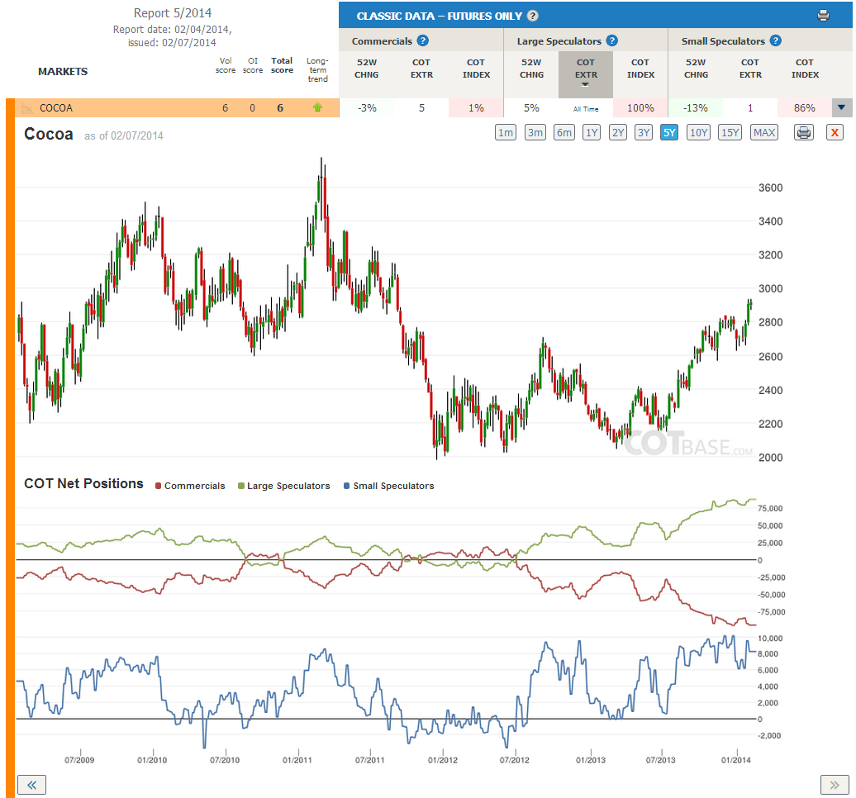Select the 3m time range
This screenshot has width=856, height=798.
click(x=535, y=133)
